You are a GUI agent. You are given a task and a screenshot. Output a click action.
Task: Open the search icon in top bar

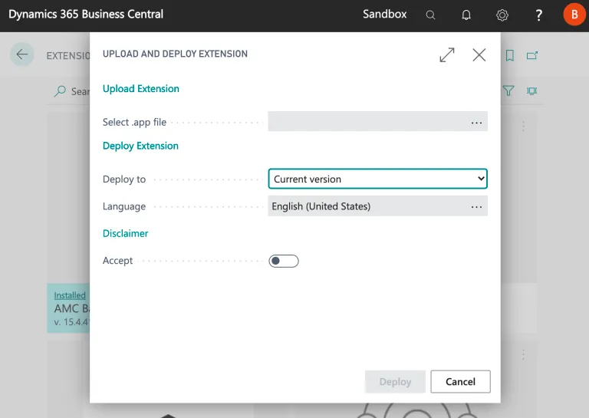pos(430,15)
